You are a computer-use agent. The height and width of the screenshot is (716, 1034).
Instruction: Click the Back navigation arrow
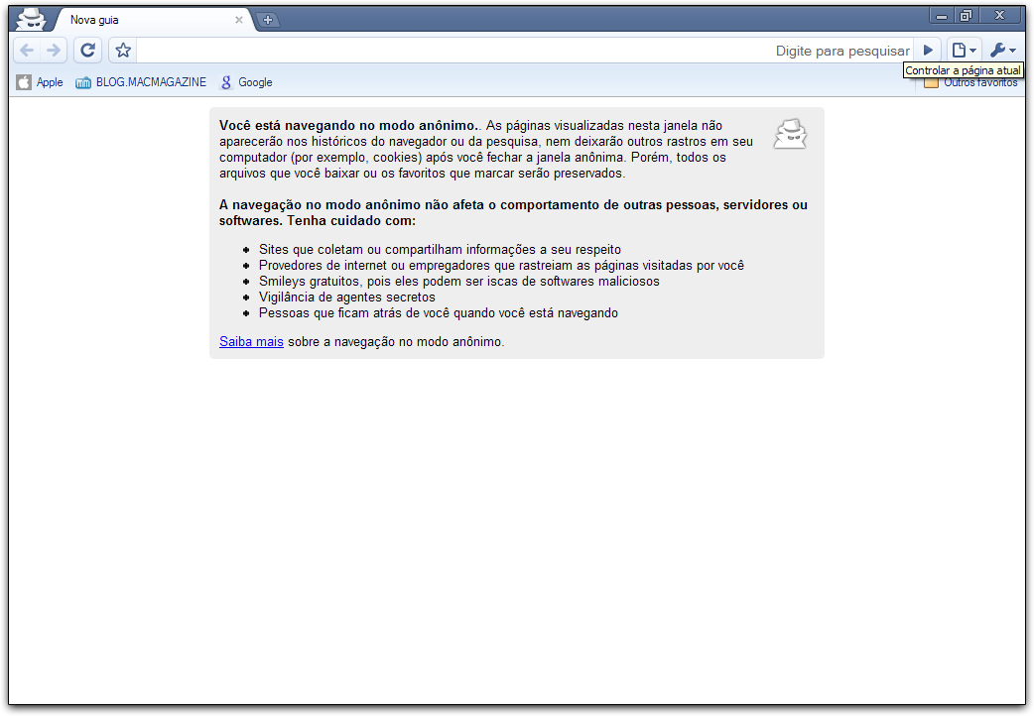(x=27, y=51)
